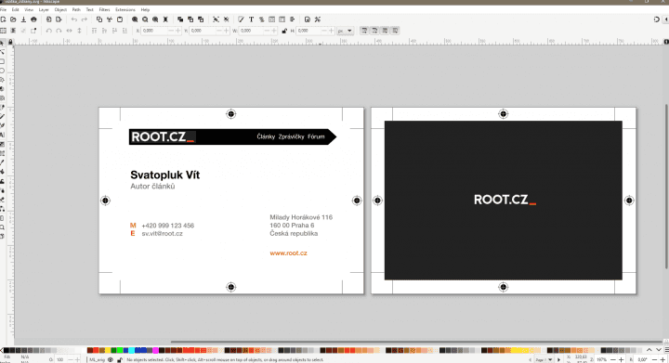Image resolution: width=669 pixels, height=363 pixels.
Task: Click Rotate 90 degrees clockwise icon
Action: pyautogui.click(x=59, y=31)
